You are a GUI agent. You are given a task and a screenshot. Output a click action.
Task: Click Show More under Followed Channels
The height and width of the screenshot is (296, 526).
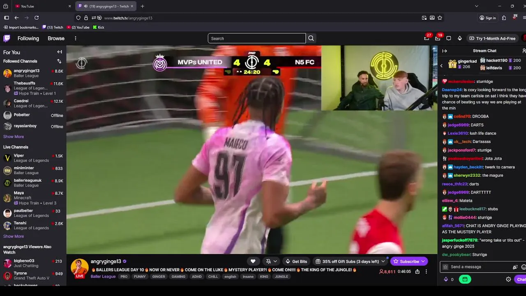[x=14, y=136]
